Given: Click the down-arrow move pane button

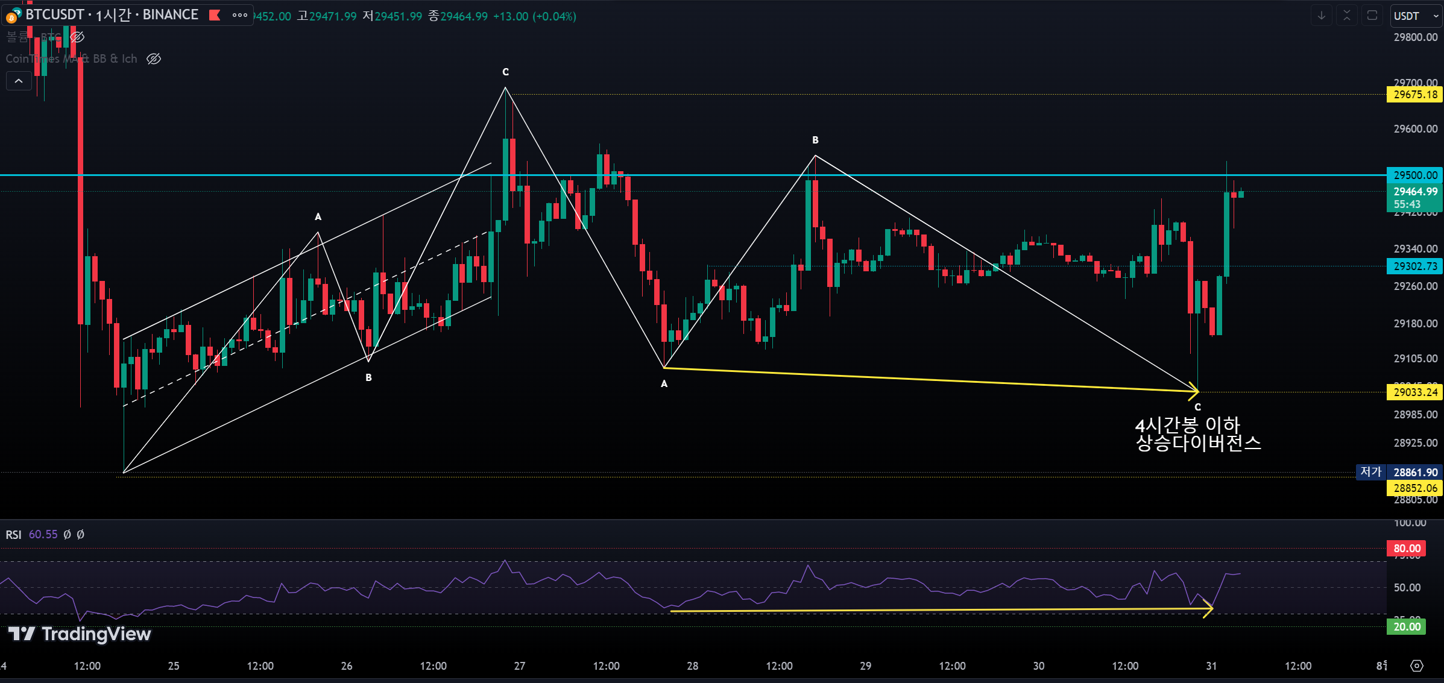Looking at the screenshot, I should point(1321,16).
